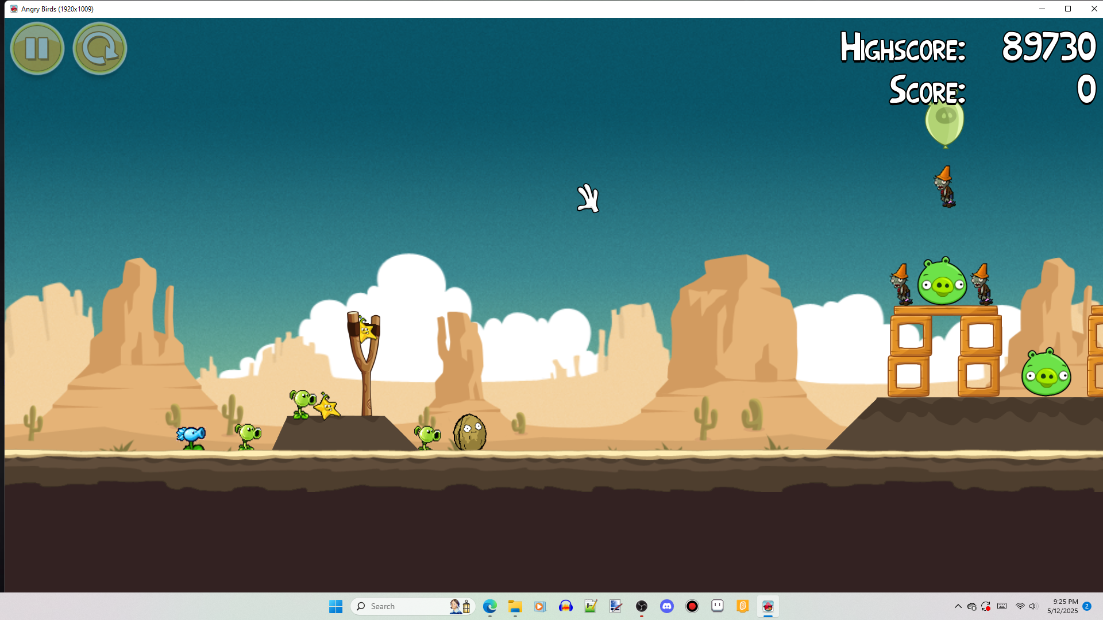Click the blue snow pea plant
The width and height of the screenshot is (1103, 620).
click(191, 437)
